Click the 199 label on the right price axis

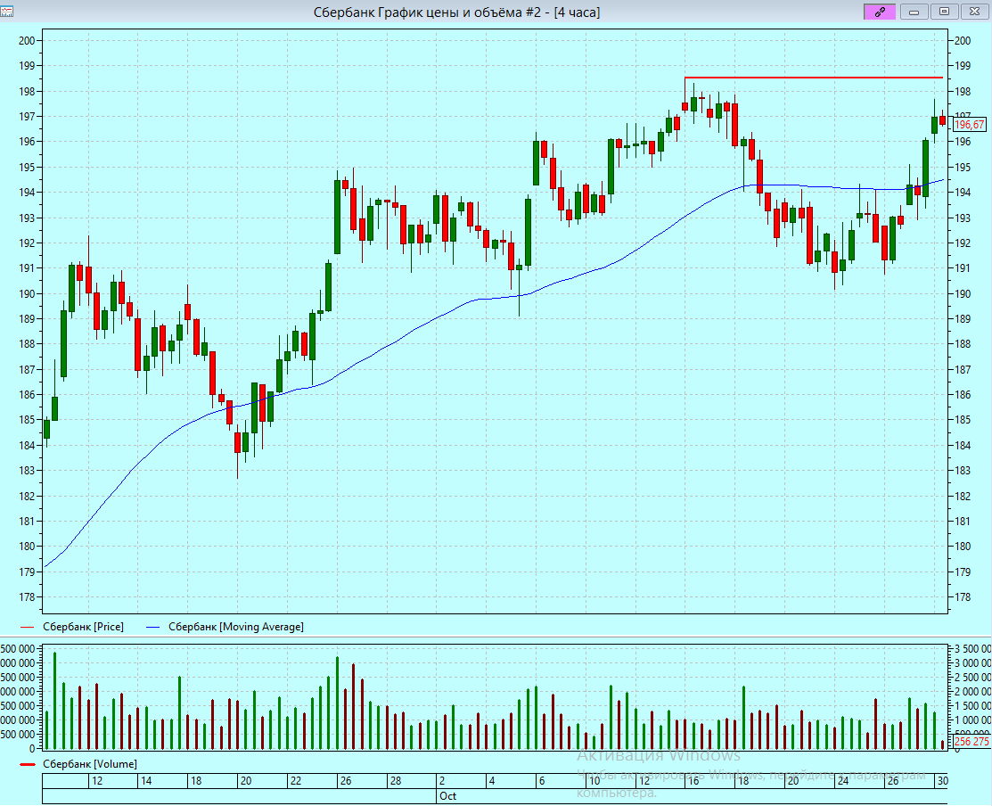[963, 66]
